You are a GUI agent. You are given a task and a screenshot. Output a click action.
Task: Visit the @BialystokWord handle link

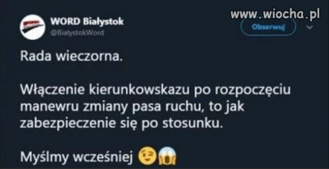point(77,33)
